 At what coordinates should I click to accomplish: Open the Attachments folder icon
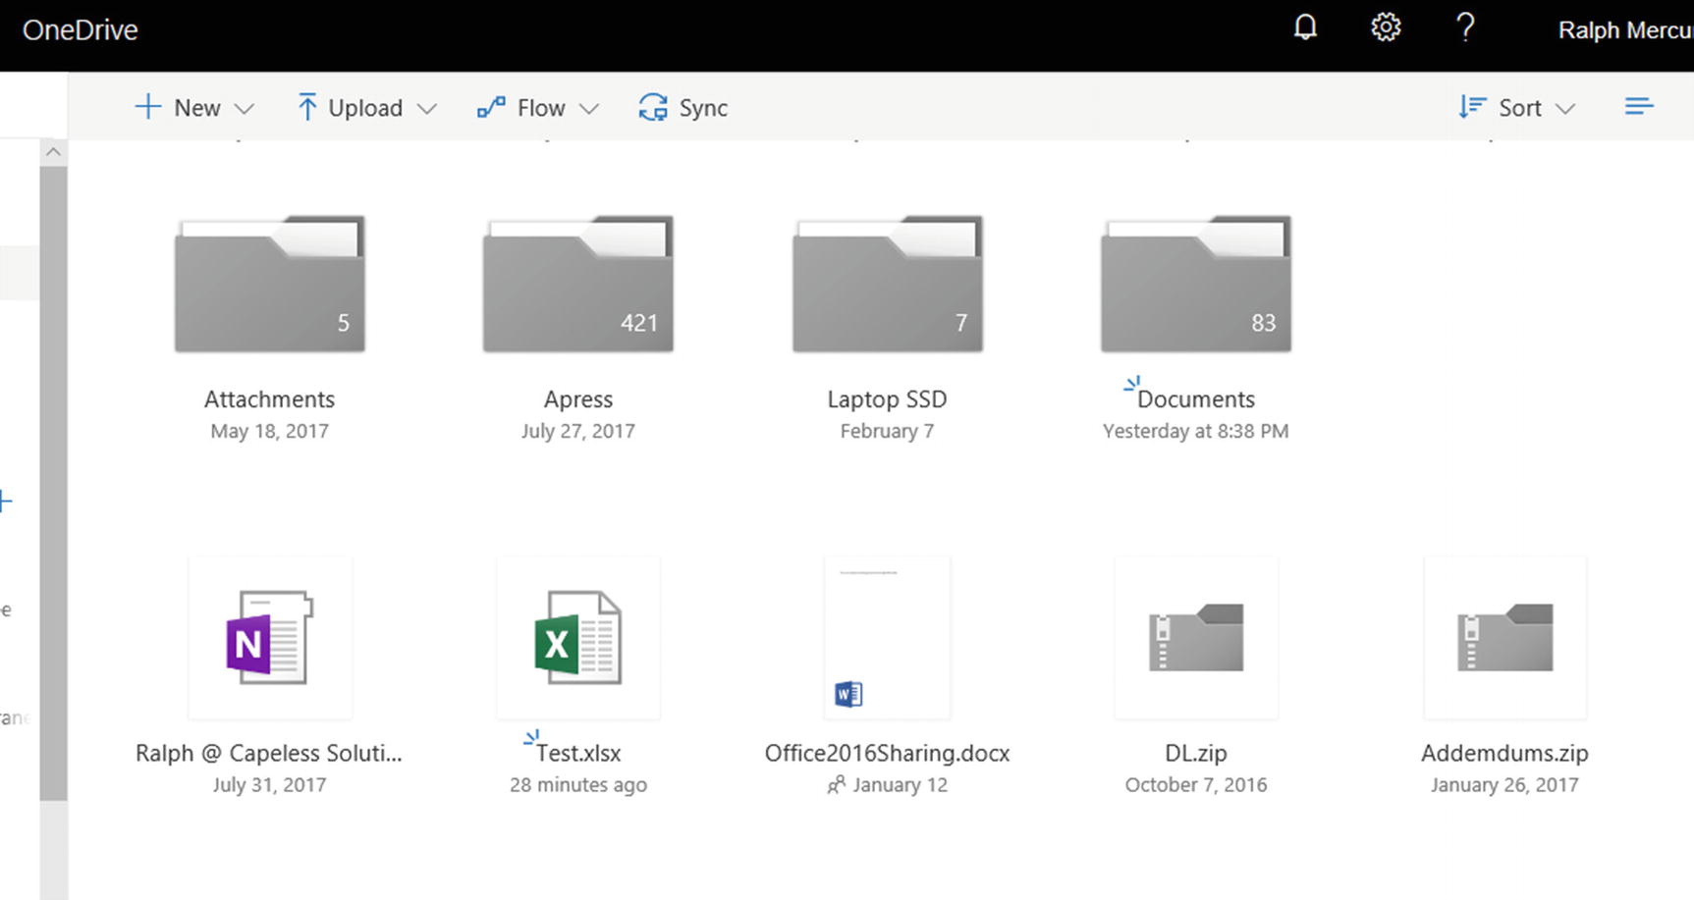(x=270, y=284)
